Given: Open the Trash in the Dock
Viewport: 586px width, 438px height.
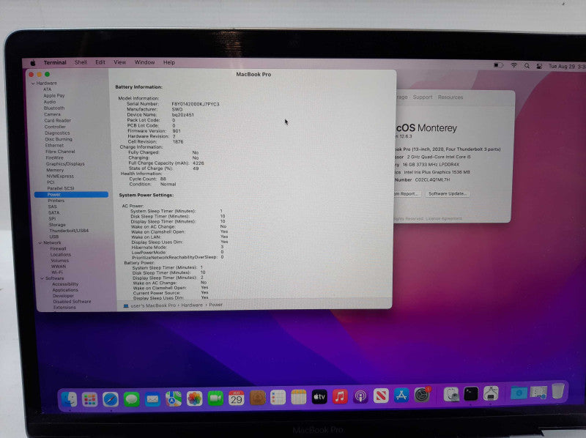Looking at the screenshot, I should pyautogui.click(x=558, y=391).
